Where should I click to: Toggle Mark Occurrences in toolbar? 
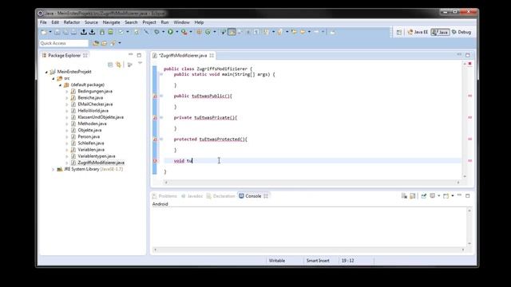pyautogui.click(x=232, y=32)
